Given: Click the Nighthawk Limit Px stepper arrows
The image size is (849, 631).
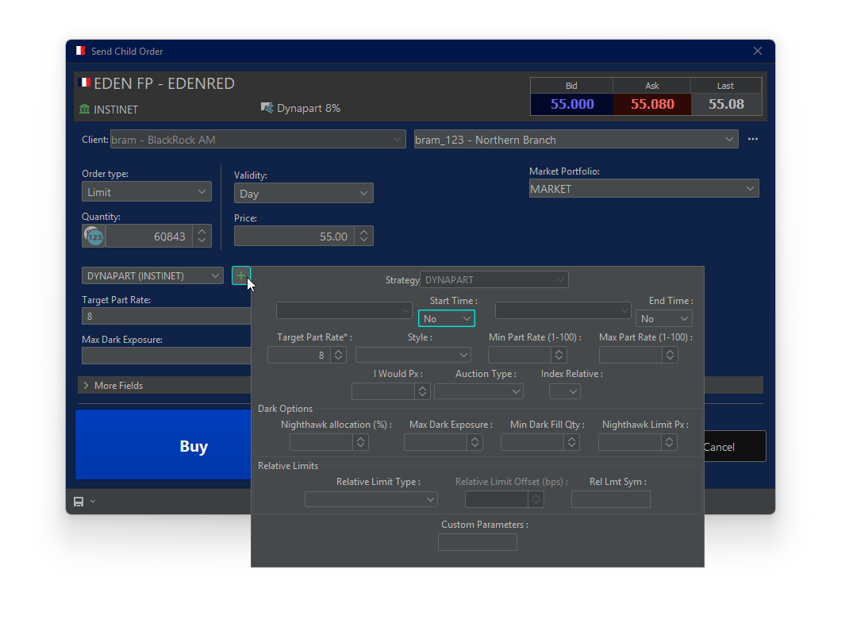Looking at the screenshot, I should 669,442.
